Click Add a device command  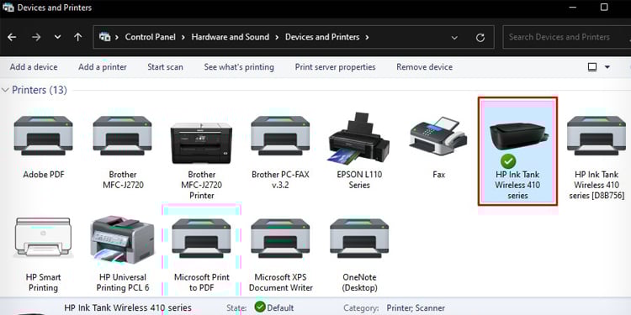click(34, 67)
